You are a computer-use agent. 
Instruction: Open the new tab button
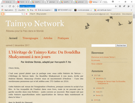point(105,2)
